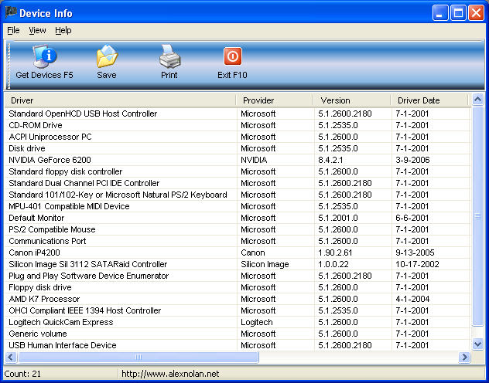Image resolution: width=489 pixels, height=383 pixels.
Task: Select the PS/2 Compatible Mouse row
Action: [237, 229]
